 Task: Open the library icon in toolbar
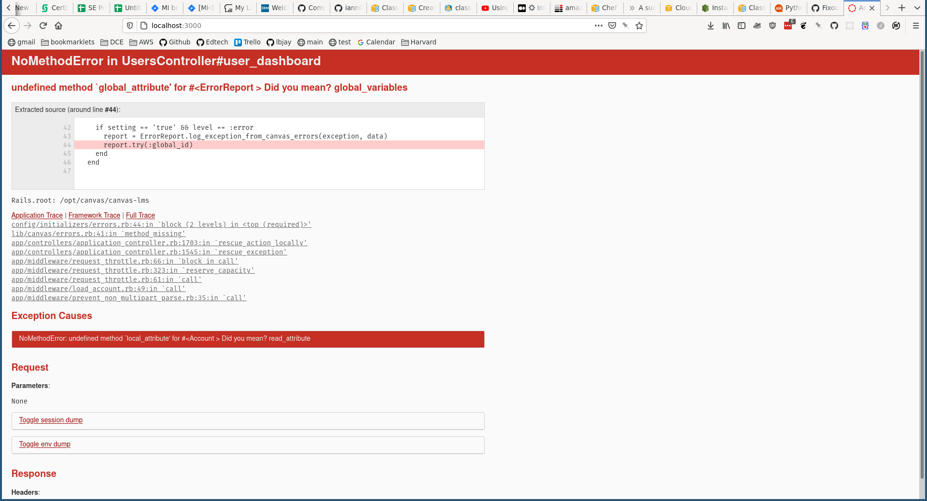726,26
